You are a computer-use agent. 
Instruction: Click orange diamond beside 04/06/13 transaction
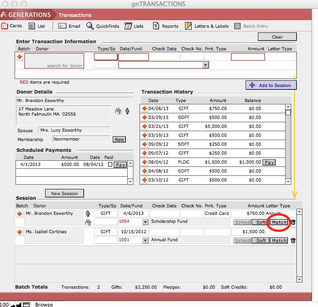pyautogui.click(x=145, y=109)
